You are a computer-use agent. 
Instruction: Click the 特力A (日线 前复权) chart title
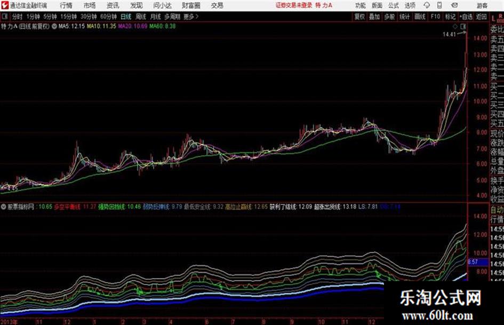pyautogui.click(x=26, y=26)
